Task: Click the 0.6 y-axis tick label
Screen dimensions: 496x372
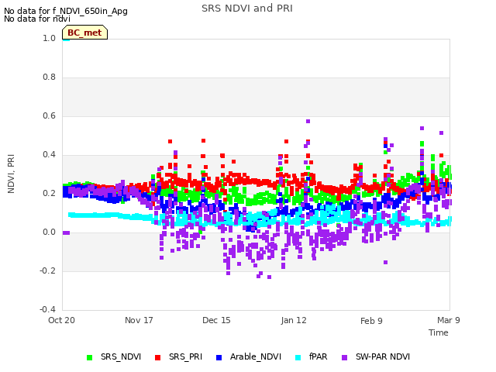Action: click(x=49, y=115)
